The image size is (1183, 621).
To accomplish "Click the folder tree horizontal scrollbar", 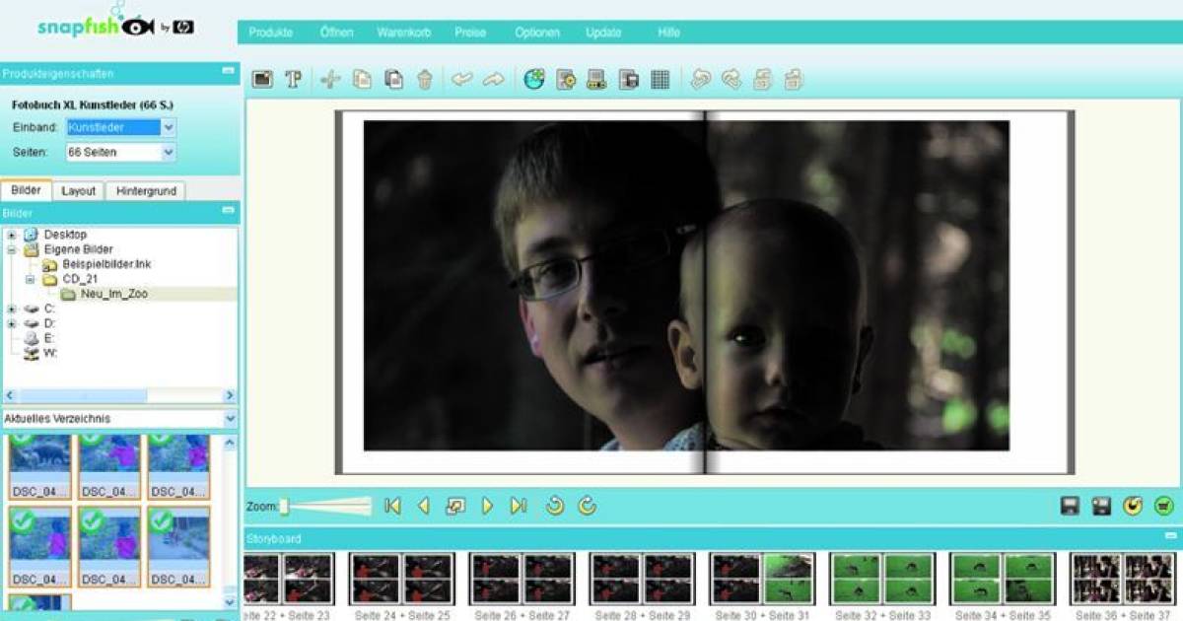I will [x=119, y=395].
